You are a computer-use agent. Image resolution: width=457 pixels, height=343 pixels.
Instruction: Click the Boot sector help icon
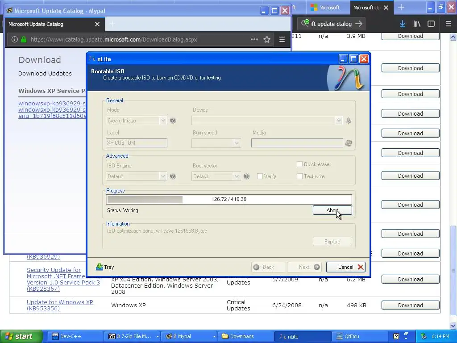click(246, 176)
